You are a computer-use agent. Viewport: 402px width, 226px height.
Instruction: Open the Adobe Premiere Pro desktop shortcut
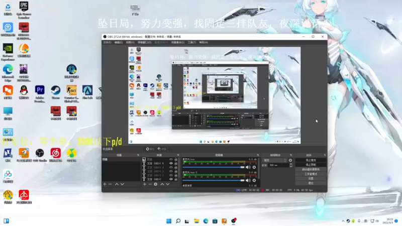click(x=40, y=94)
